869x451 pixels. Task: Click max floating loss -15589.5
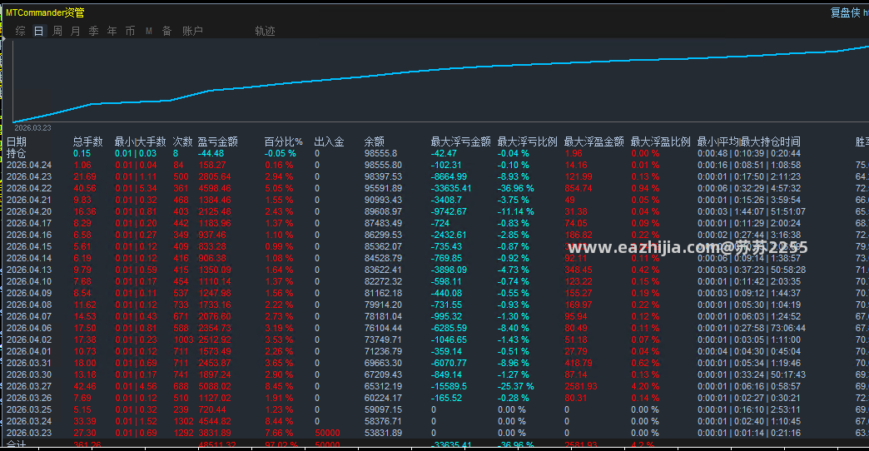pos(449,386)
